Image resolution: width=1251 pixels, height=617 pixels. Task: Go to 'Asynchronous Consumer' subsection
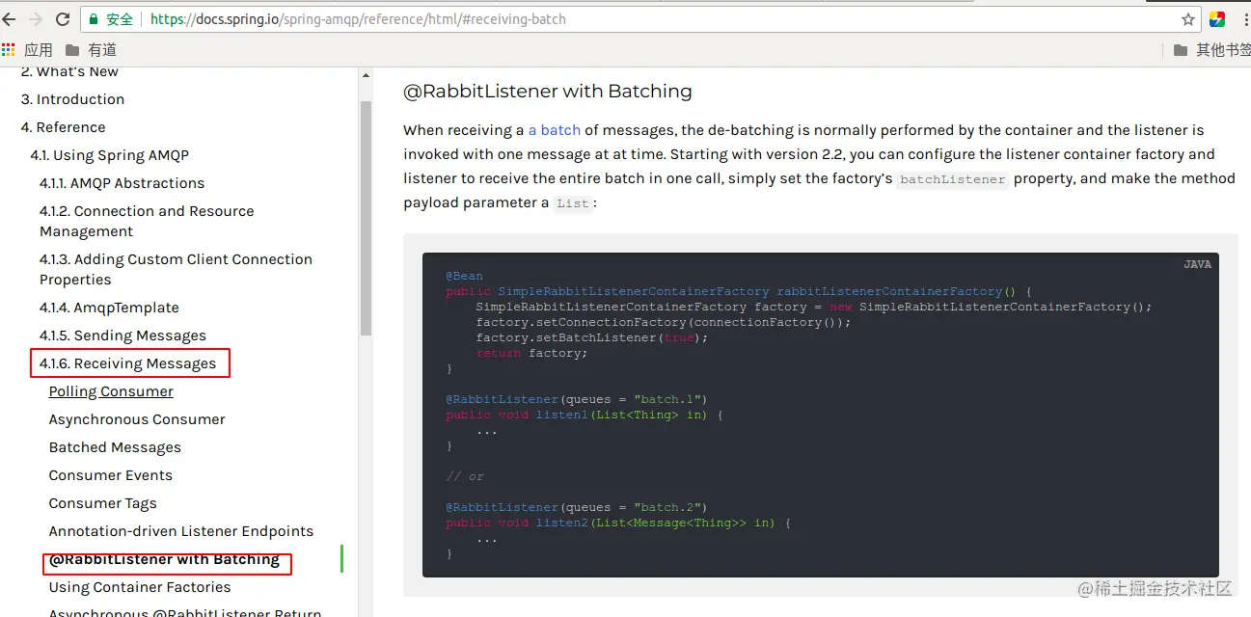(137, 419)
